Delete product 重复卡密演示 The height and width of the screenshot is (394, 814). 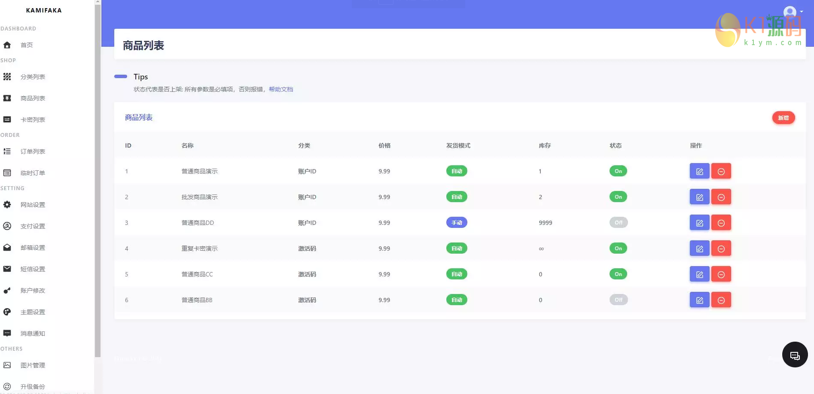(x=721, y=249)
